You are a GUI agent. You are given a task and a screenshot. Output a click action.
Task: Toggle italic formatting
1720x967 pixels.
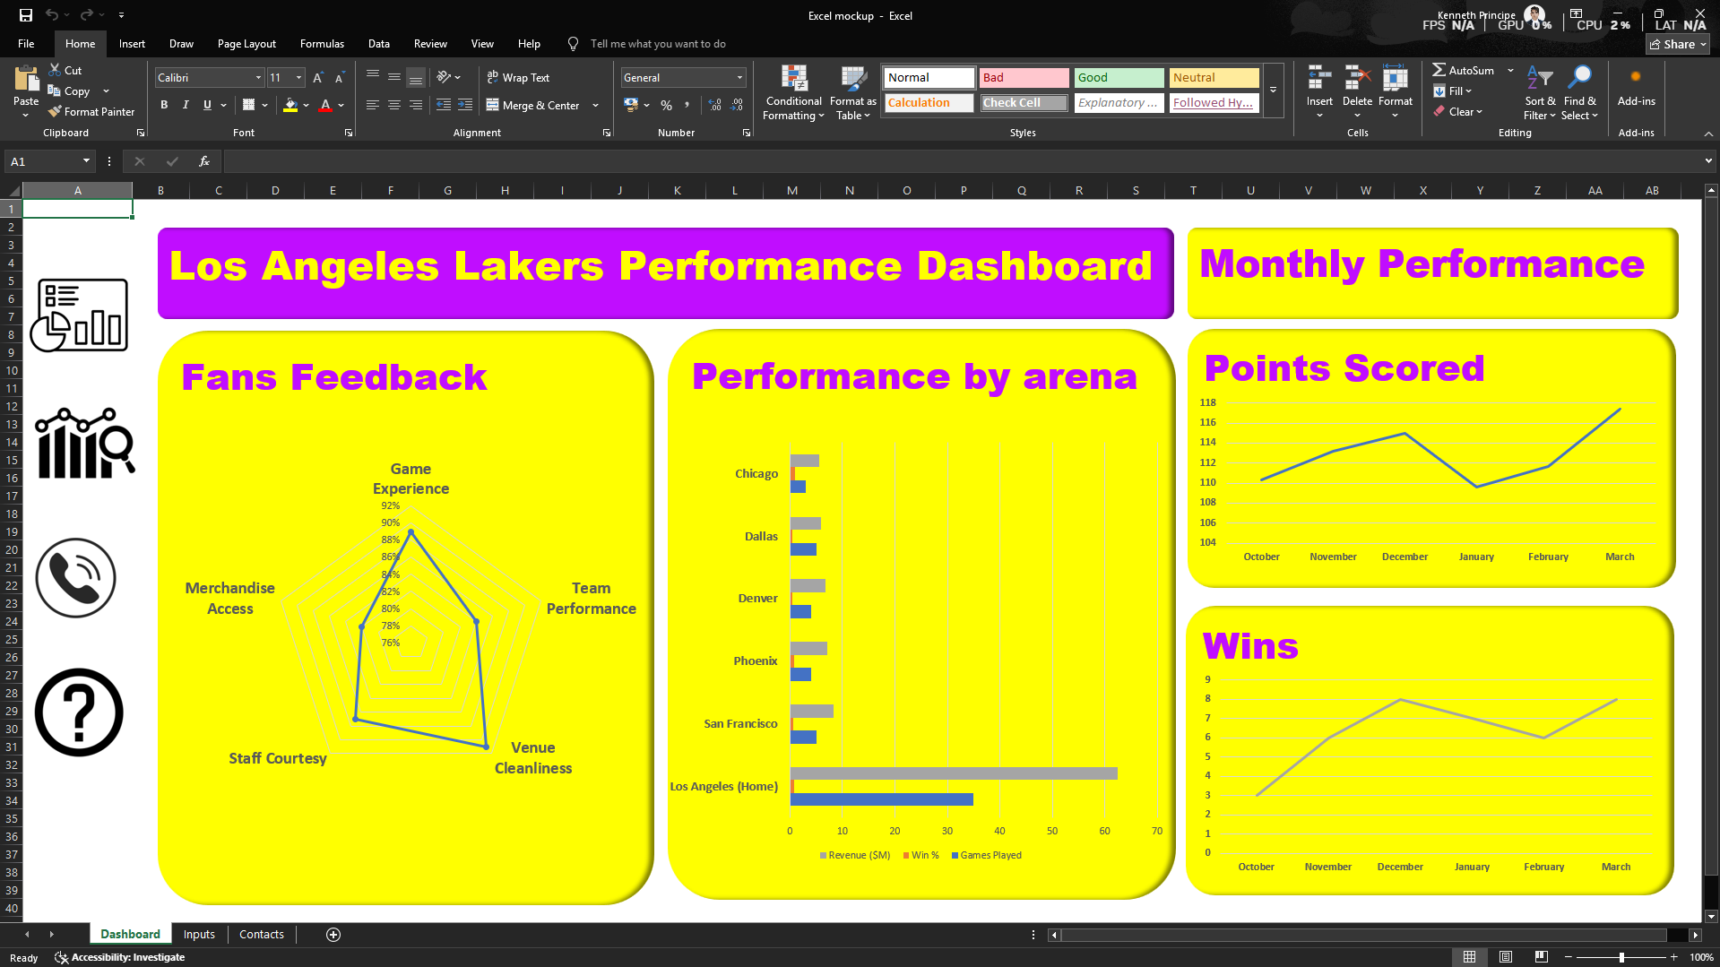[x=186, y=105]
